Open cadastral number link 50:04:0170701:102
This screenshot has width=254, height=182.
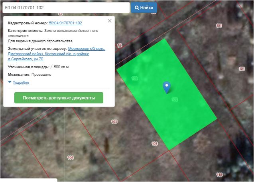click(x=65, y=24)
